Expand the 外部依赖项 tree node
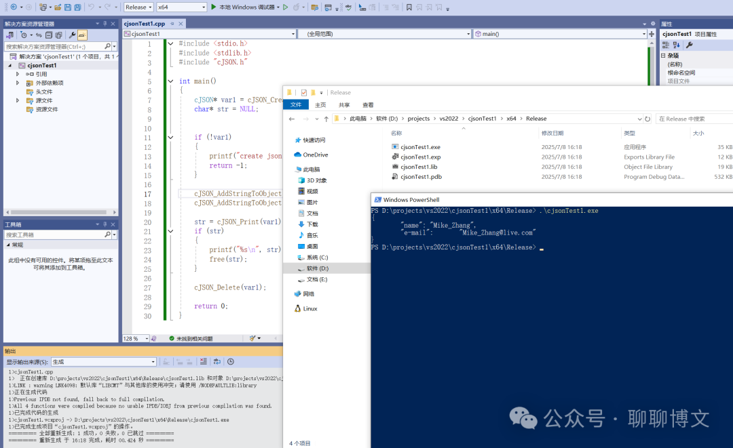Image resolution: width=733 pixels, height=448 pixels. 18,83
